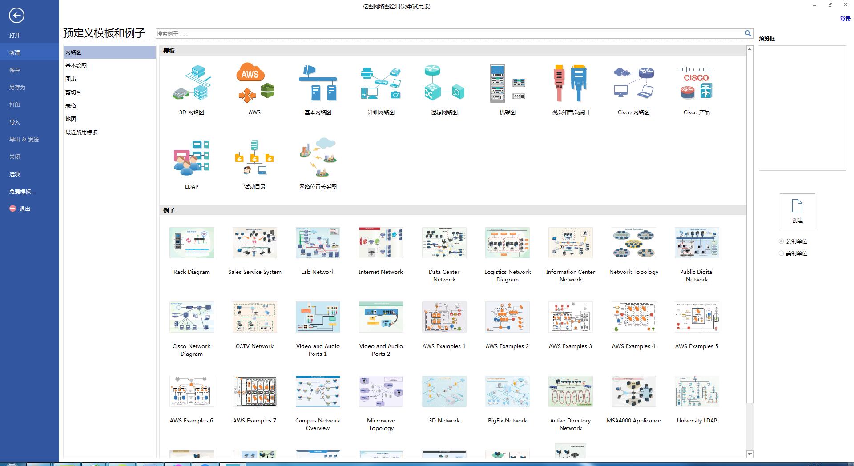Image resolution: width=854 pixels, height=466 pixels.
Task: Click 保存 in the sidebar
Action: coord(15,70)
